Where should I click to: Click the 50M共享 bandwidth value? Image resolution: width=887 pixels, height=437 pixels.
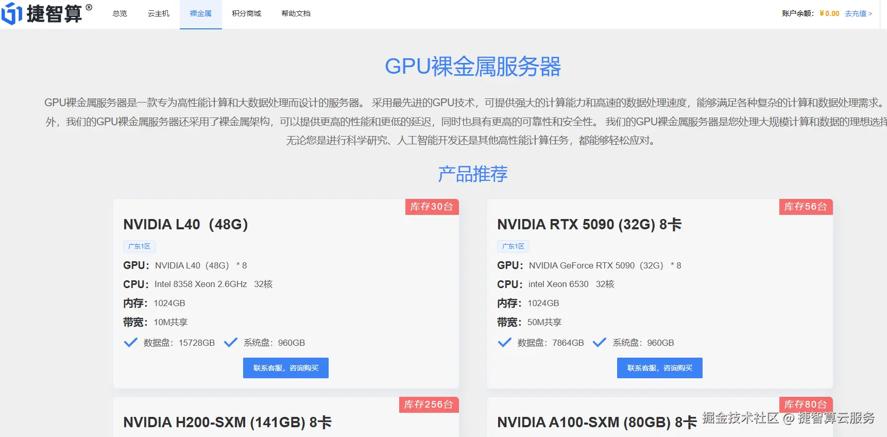[544, 323]
